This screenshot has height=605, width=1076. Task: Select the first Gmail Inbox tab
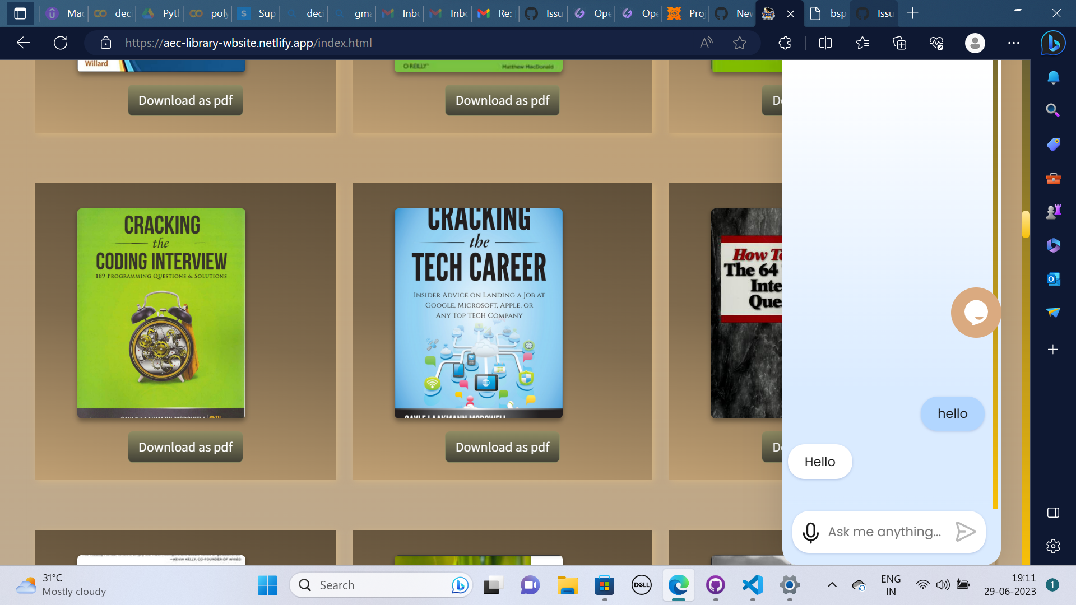click(399, 13)
